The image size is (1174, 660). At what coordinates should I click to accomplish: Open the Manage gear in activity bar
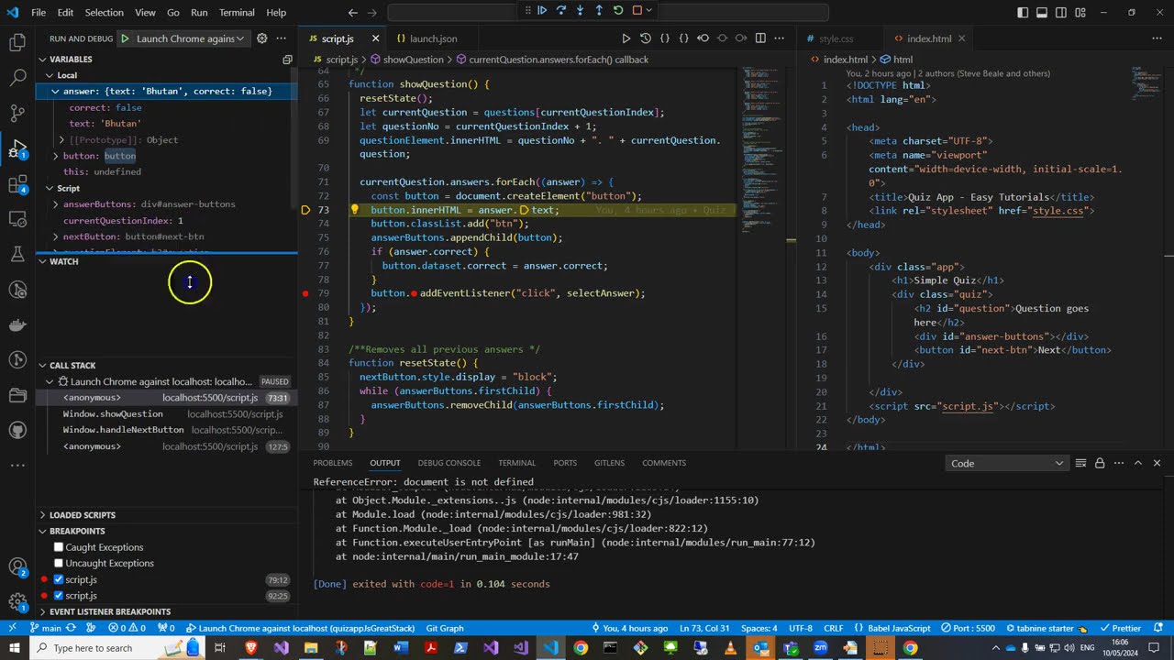(17, 602)
